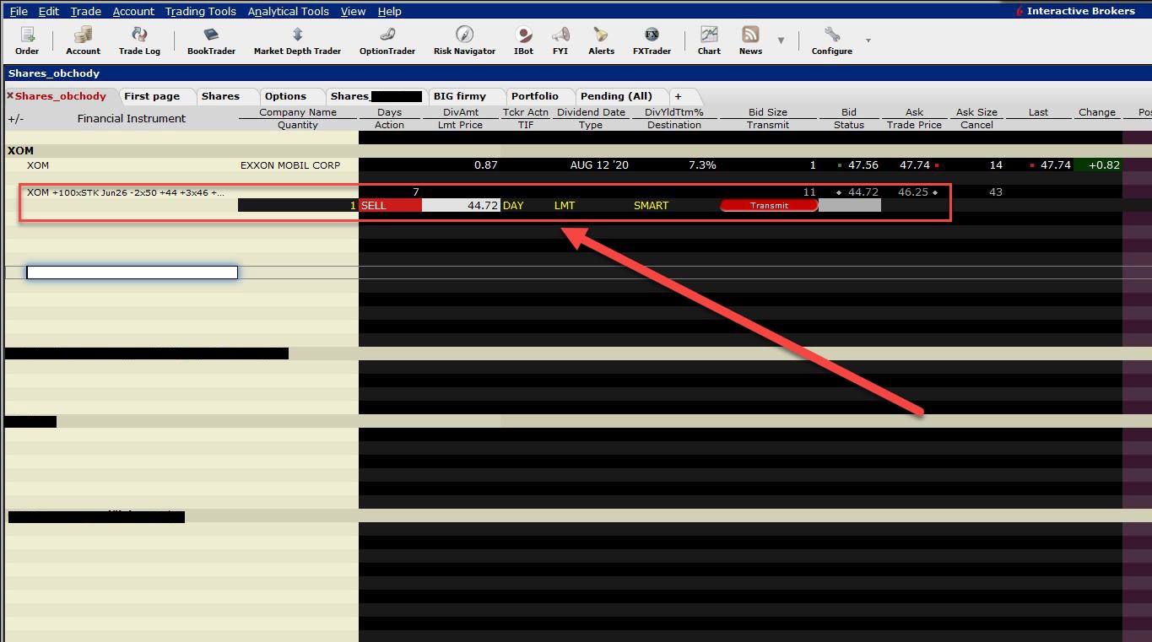
Task: Open the Trading Tools menu
Action: [x=200, y=11]
